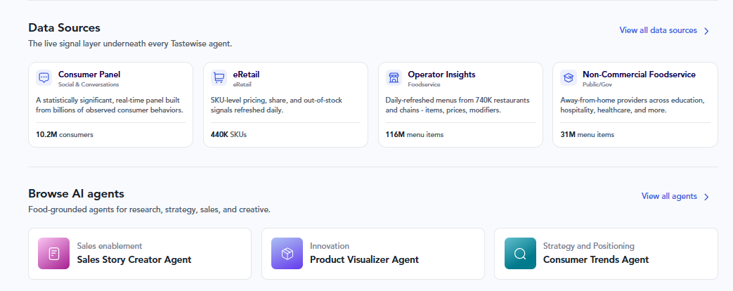This screenshot has width=733, height=291.
Task: Click the Away-from-home providers description
Action: [x=633, y=105]
